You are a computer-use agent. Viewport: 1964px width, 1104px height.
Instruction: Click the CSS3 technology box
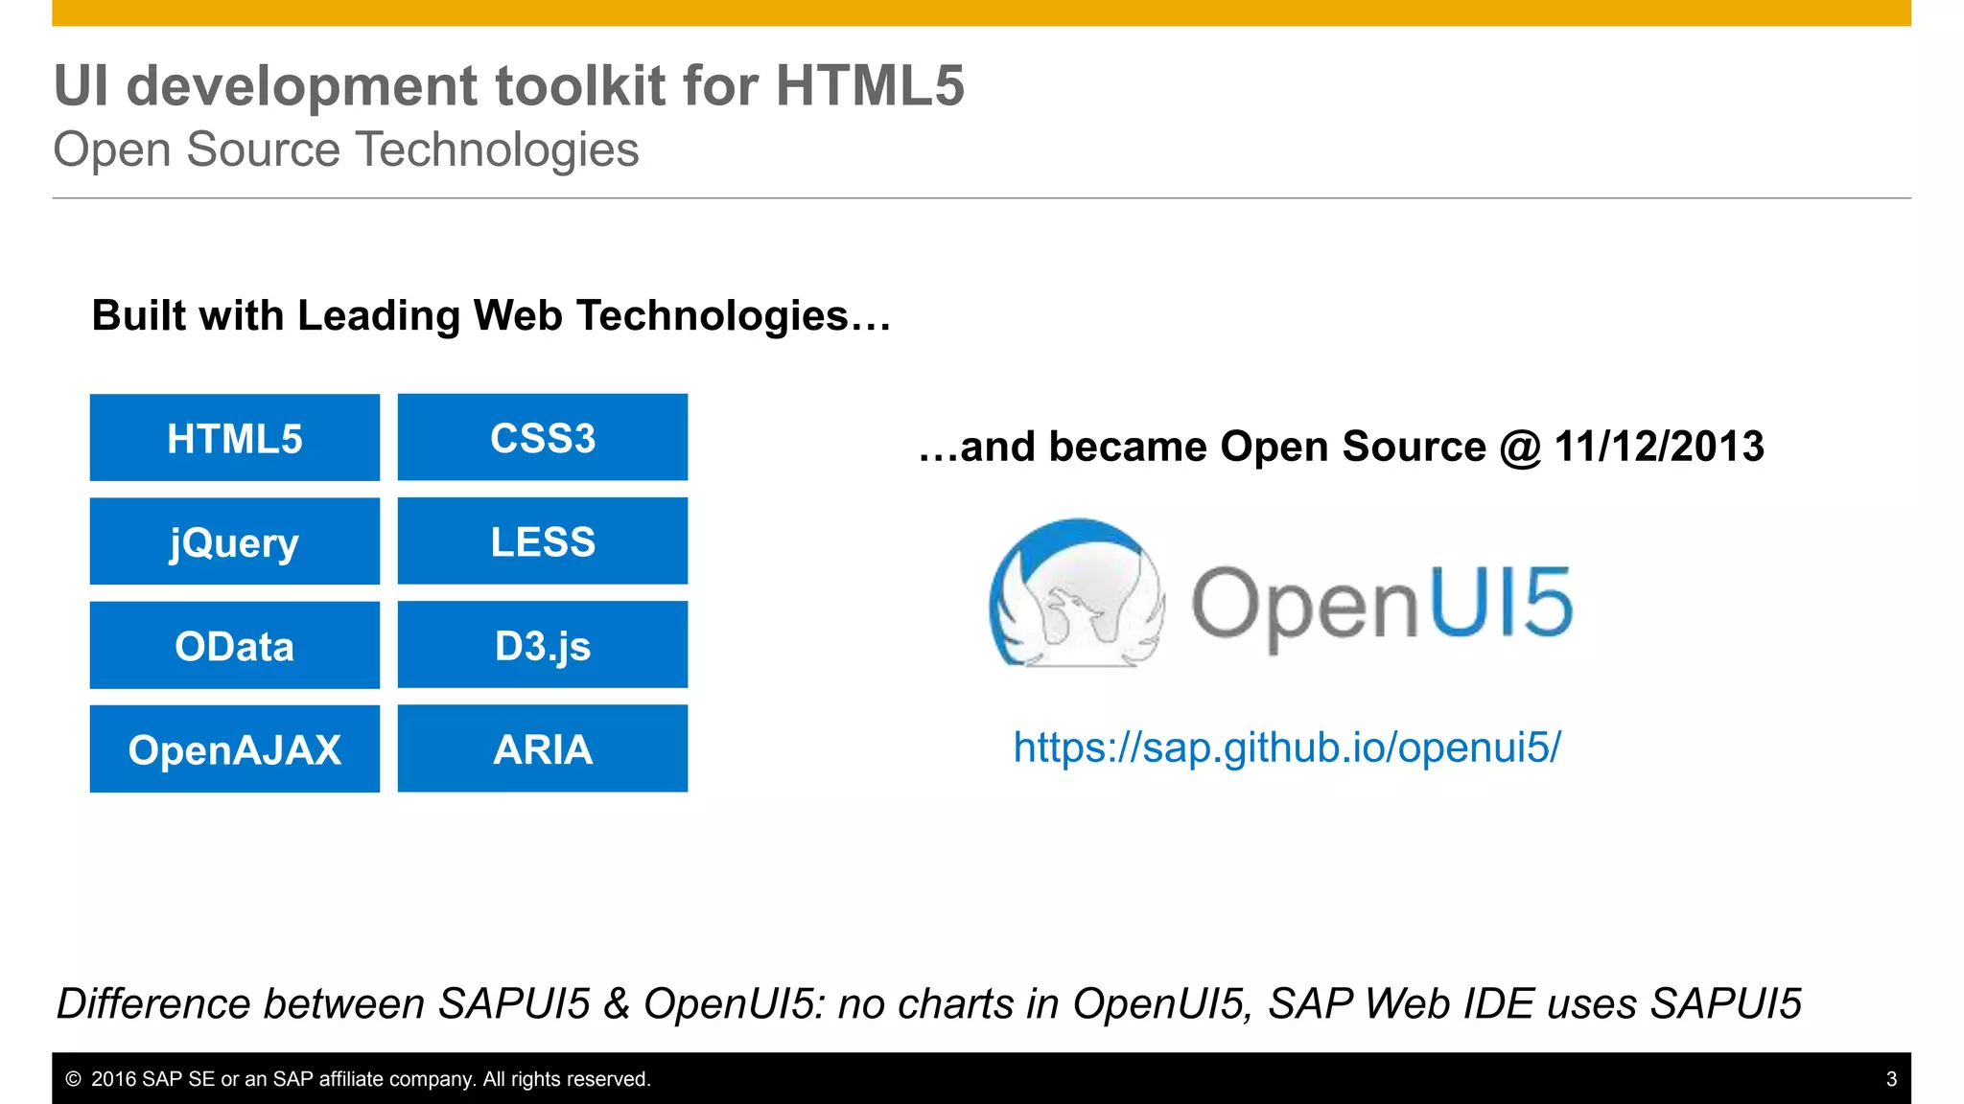point(543,437)
